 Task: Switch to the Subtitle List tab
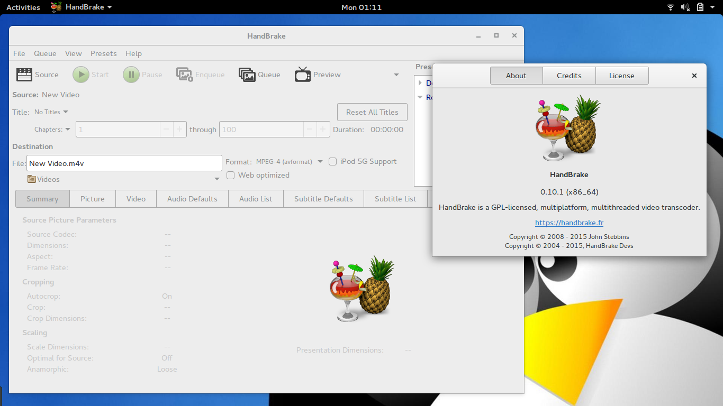(x=395, y=199)
